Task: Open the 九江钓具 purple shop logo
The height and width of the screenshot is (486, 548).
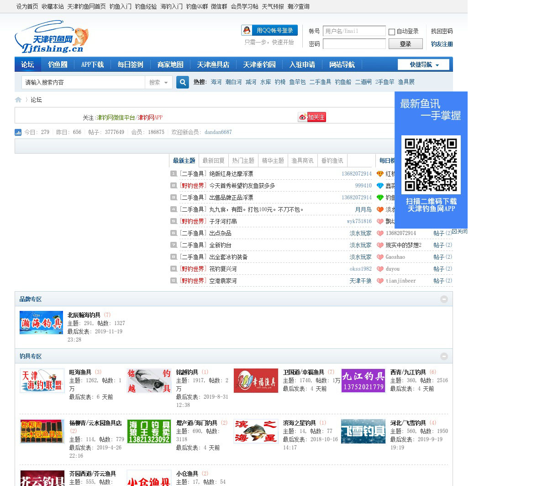Action: pyautogui.click(x=363, y=380)
